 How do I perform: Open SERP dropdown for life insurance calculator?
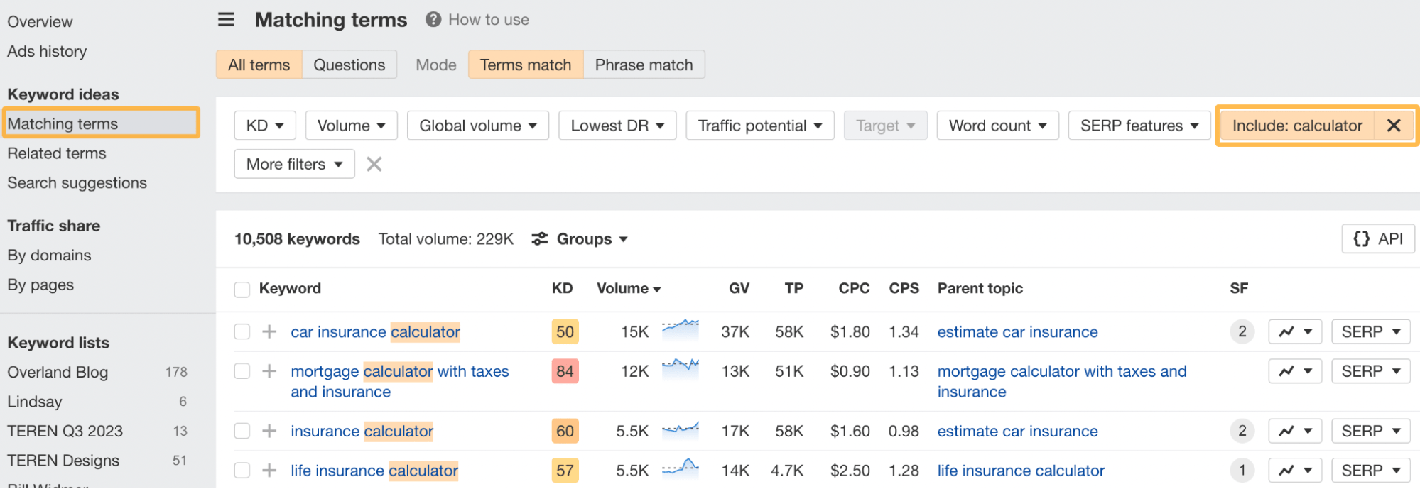coord(1370,471)
